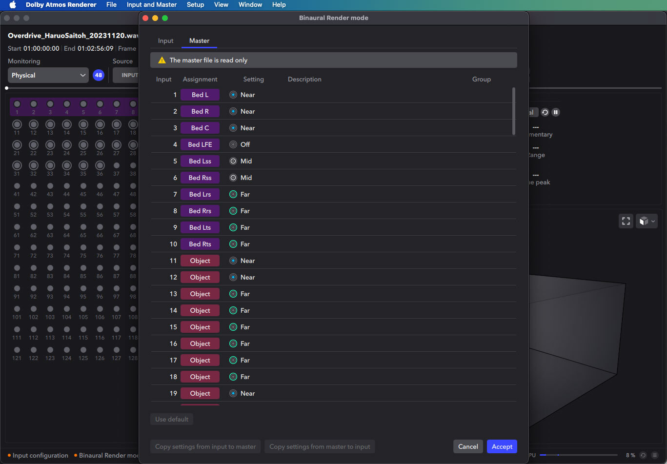Click the INPUT source button
Image resolution: width=667 pixels, height=464 pixels.
[126, 75]
